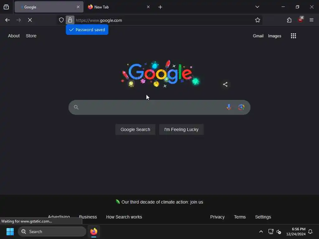Screen dimensions: 319x239
Task: Open the Extensions puzzle icon
Action: click(289, 20)
